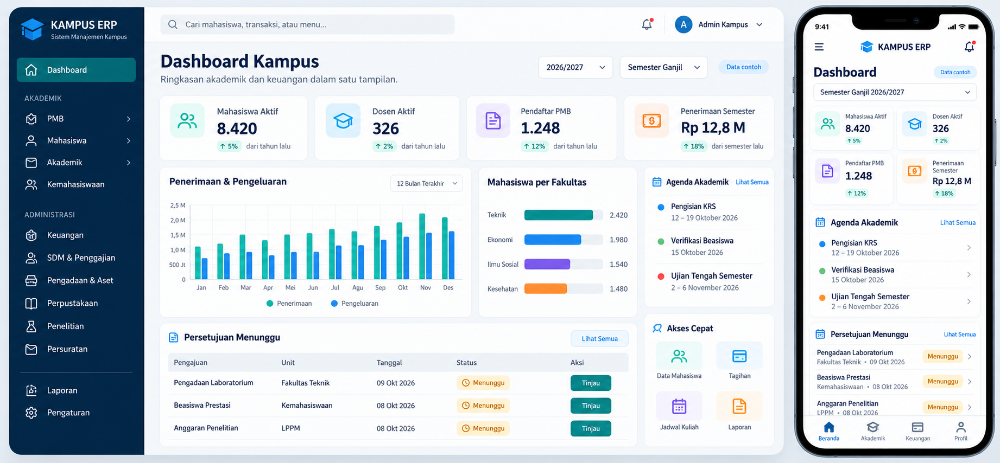Open Pengisian KRS agenda item on phone
Image resolution: width=1000 pixels, height=463 pixels.
(895, 248)
